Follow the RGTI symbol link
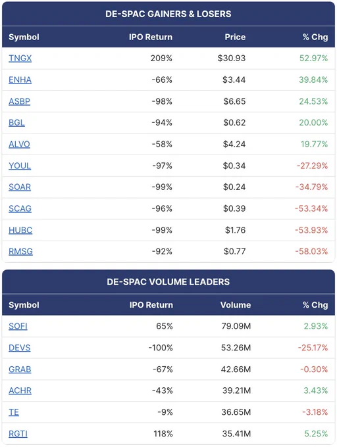 [18, 434]
